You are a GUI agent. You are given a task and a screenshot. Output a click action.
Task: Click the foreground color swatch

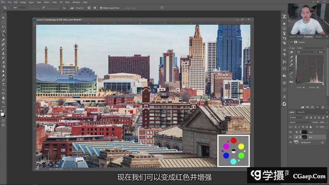click(x=3, y=114)
